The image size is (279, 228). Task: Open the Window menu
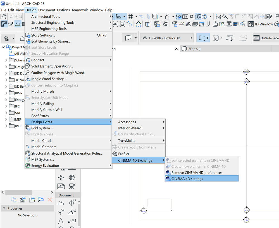tap(96, 10)
